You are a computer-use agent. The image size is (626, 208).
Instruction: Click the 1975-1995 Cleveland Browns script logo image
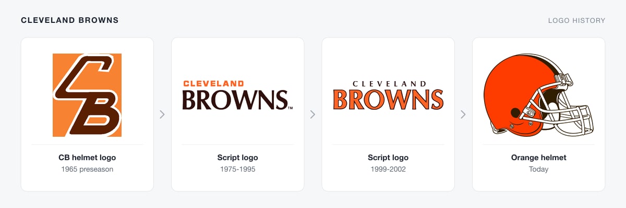point(237,95)
